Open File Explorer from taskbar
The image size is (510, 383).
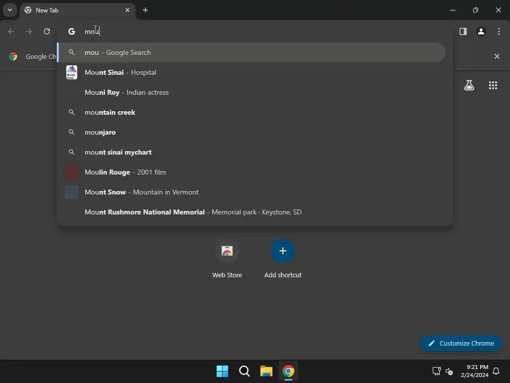(266, 371)
